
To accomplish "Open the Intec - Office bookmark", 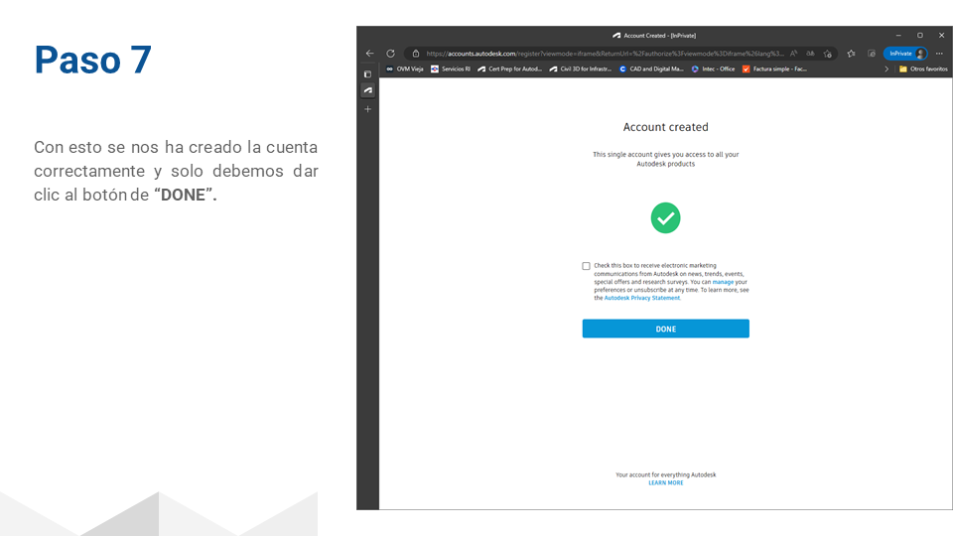I will click(714, 69).
